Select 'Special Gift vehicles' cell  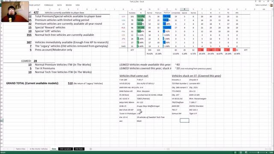pos(48,31)
